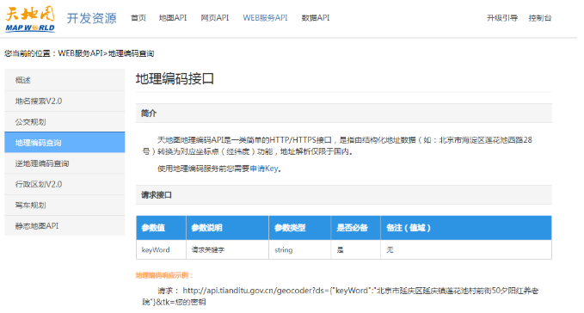Click the 备注（值域） column header
Screen dimensions: 584x313
click(466, 228)
